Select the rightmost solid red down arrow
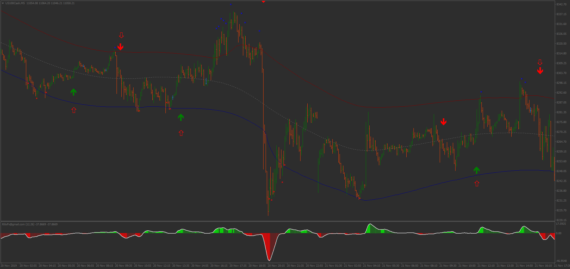570x269 pixels. [x=540, y=71]
